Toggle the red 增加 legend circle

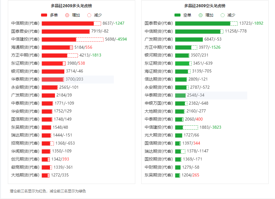[72, 15]
